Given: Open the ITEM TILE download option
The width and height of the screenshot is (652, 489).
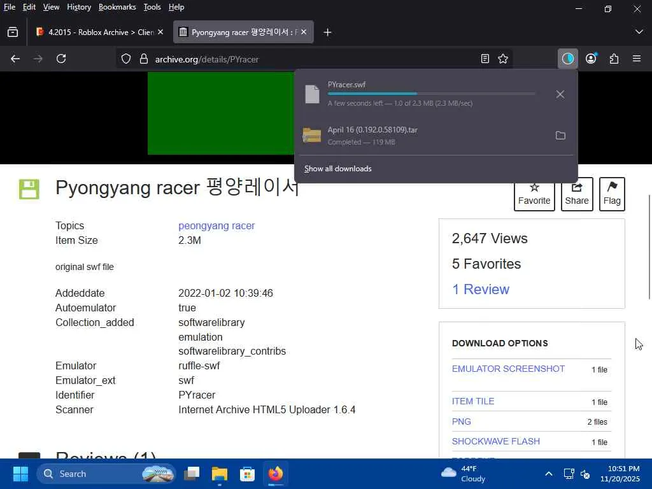Looking at the screenshot, I should tap(473, 401).
